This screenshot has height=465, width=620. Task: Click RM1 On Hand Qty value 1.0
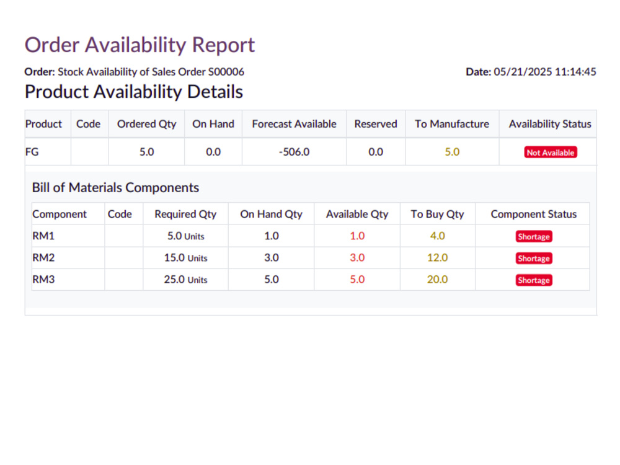pyautogui.click(x=272, y=236)
